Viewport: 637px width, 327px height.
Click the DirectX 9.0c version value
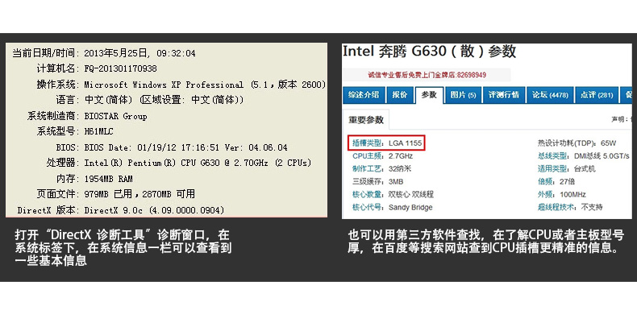tap(154, 210)
